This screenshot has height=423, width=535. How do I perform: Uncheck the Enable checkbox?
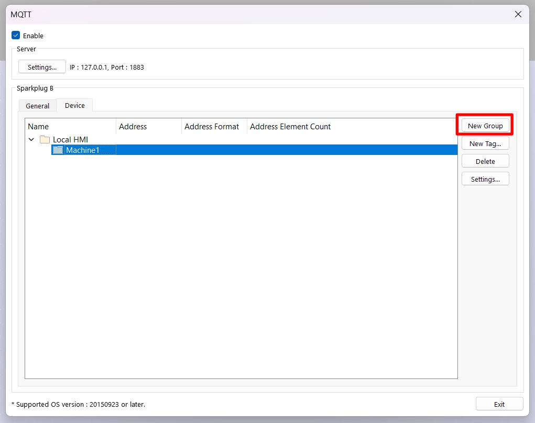tap(16, 35)
